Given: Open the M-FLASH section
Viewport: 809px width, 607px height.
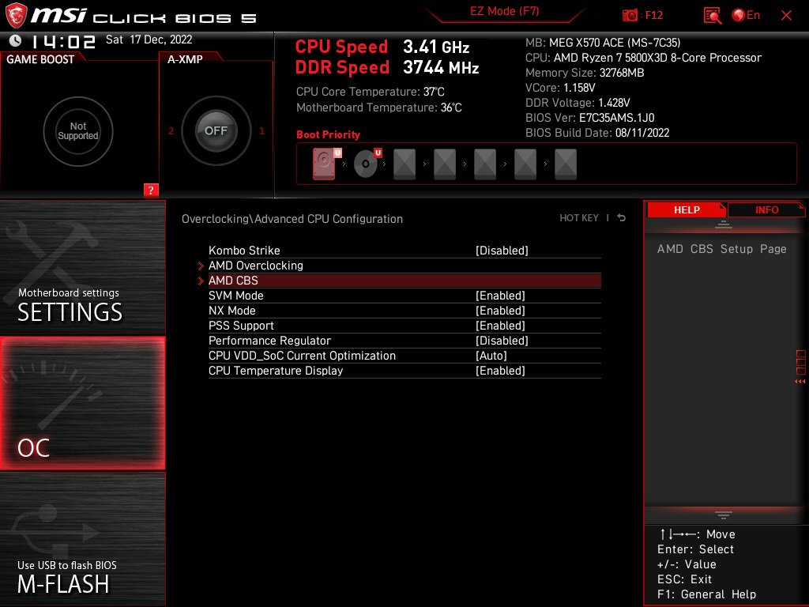Looking at the screenshot, I should [82, 539].
